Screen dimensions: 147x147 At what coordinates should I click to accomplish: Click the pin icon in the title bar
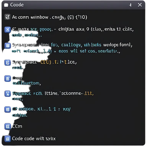130,5
